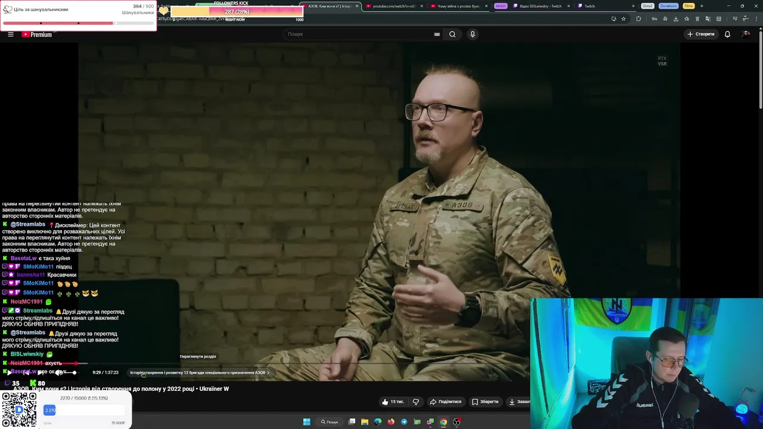Click chat username bannsha11
The width and height of the screenshot is (763, 429).
[30, 275]
